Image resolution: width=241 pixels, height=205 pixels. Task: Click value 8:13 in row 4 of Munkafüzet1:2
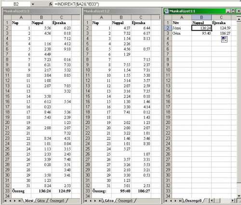coord(141,39)
